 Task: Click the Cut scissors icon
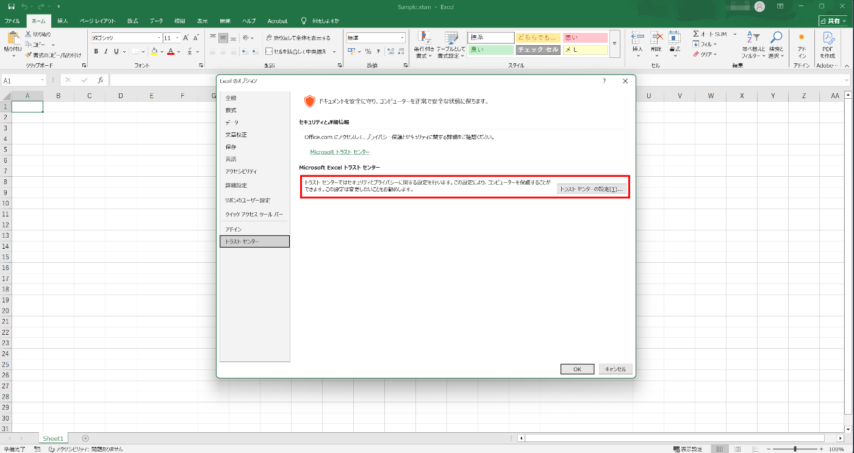coord(28,34)
